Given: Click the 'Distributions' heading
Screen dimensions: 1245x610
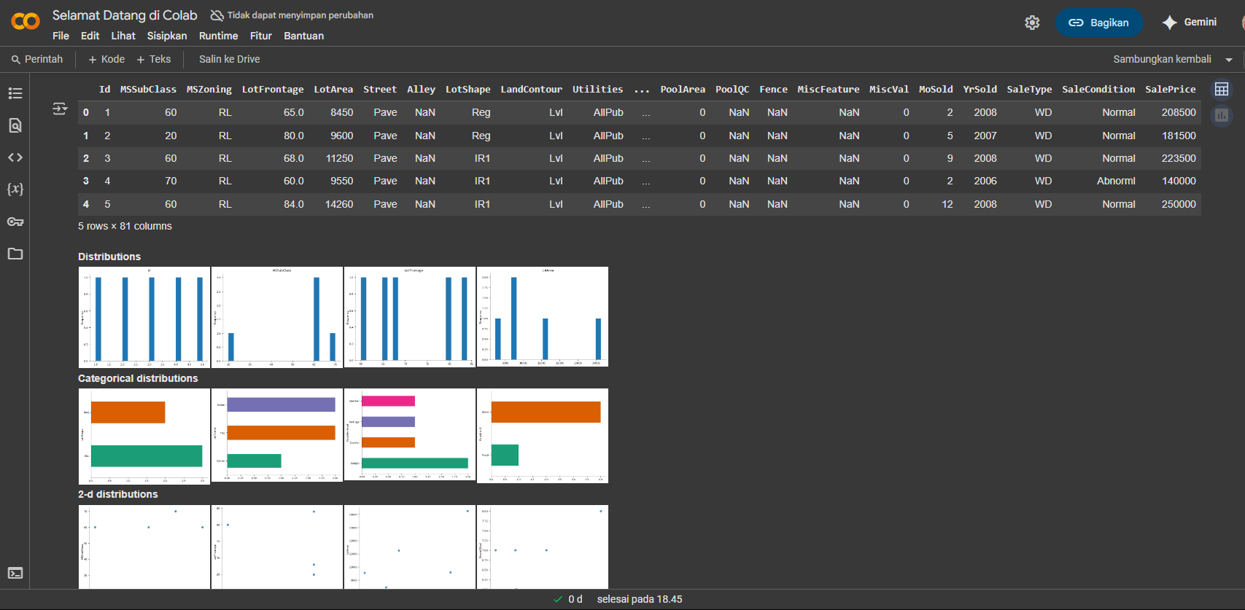Looking at the screenshot, I should 109,257.
